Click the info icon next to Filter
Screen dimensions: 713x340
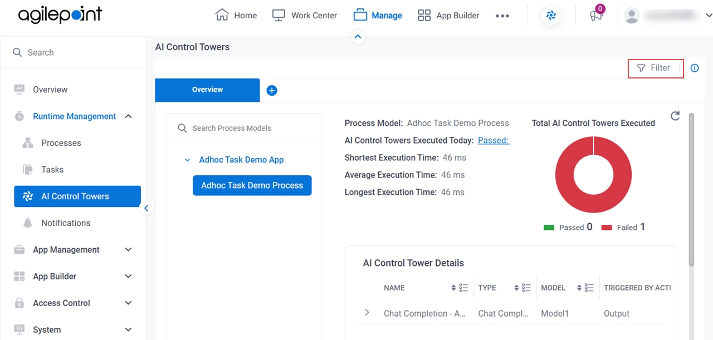pyautogui.click(x=695, y=68)
